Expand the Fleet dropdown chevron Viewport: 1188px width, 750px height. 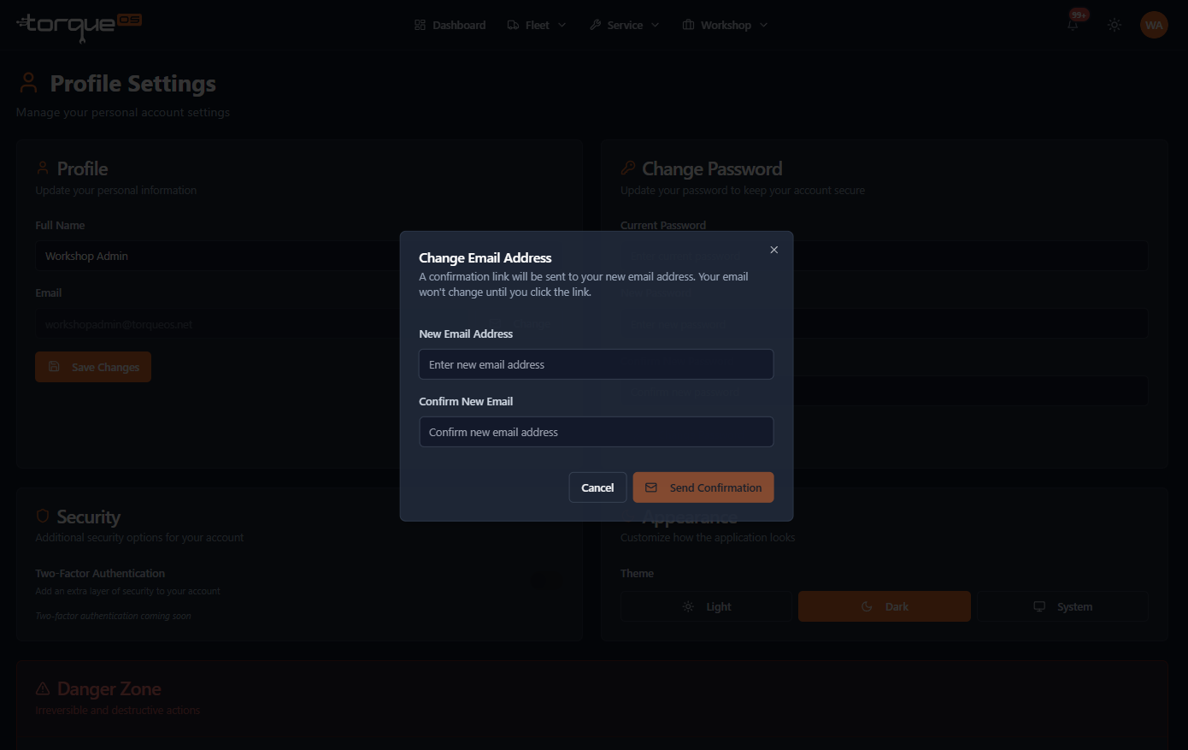click(x=562, y=25)
